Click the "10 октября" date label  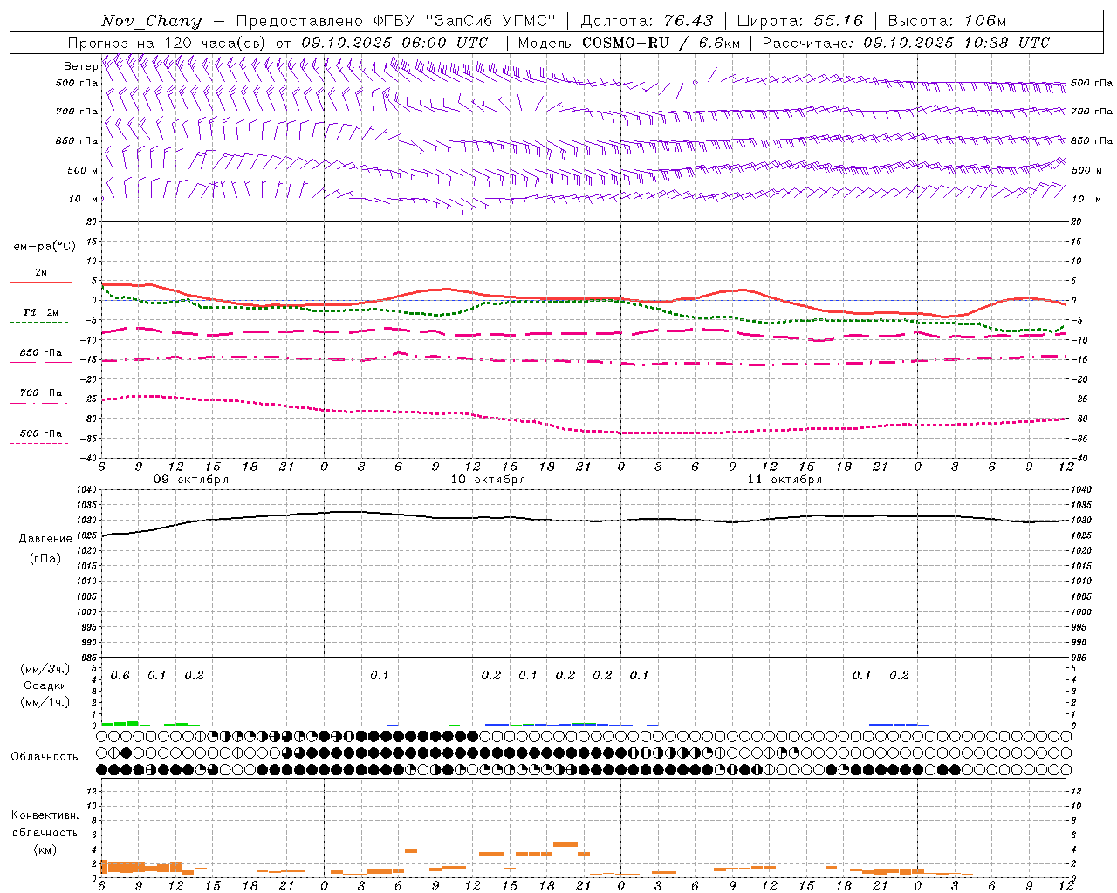click(x=488, y=480)
